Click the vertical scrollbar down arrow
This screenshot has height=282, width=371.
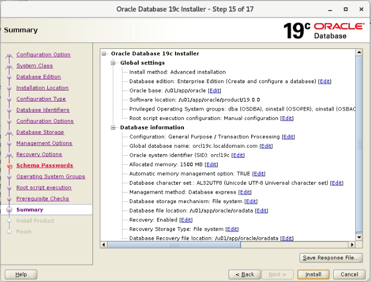click(359, 237)
